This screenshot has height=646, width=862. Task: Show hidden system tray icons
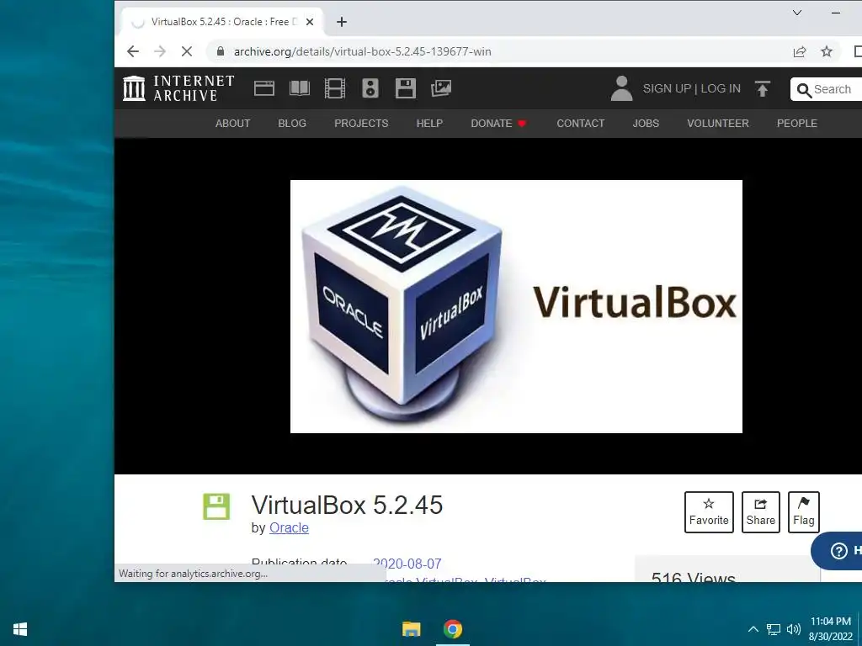tap(753, 629)
